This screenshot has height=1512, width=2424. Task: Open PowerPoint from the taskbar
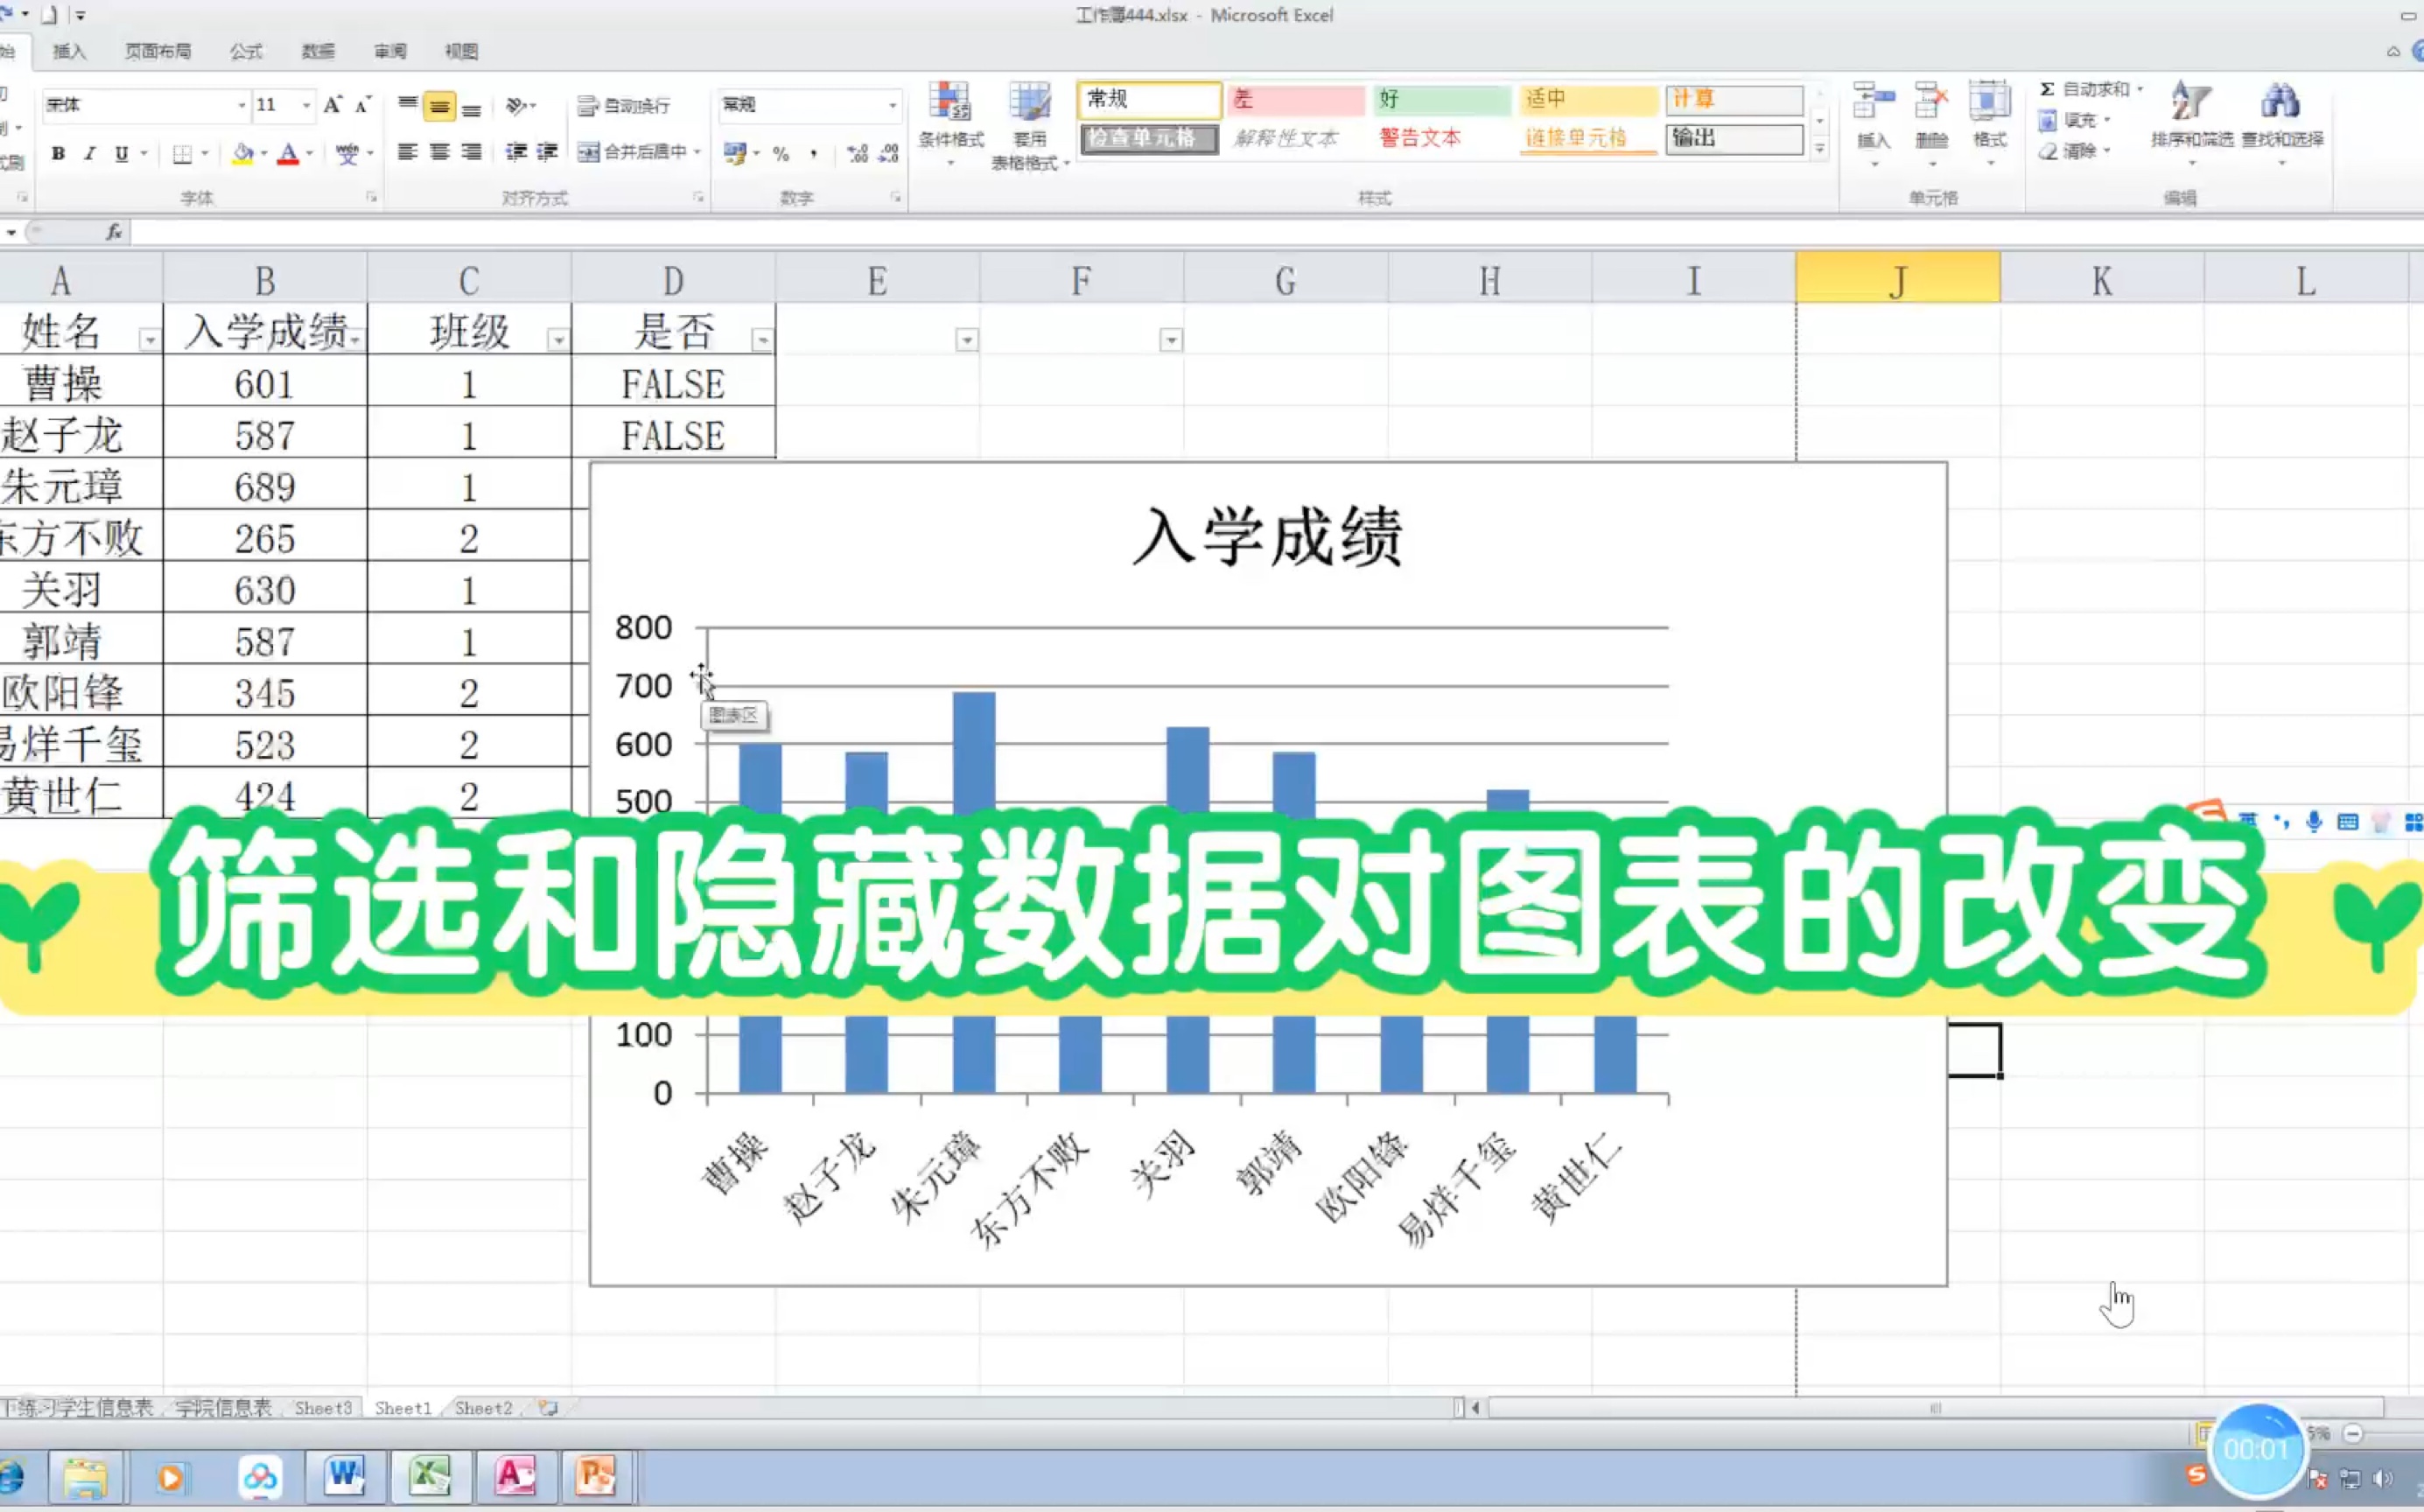pyautogui.click(x=597, y=1476)
